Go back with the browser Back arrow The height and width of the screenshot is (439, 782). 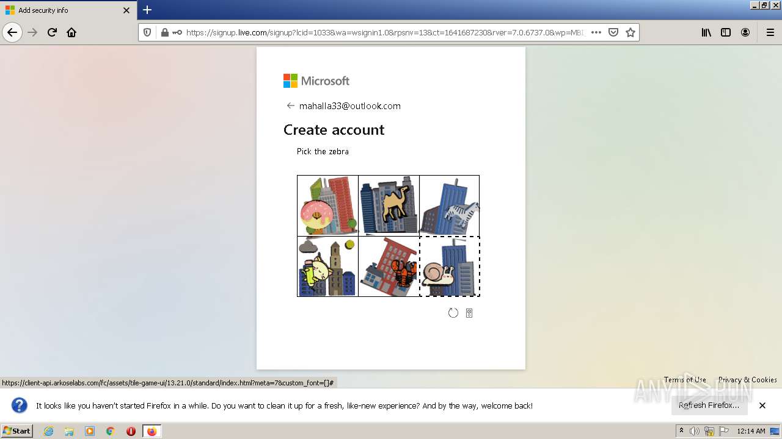click(12, 32)
